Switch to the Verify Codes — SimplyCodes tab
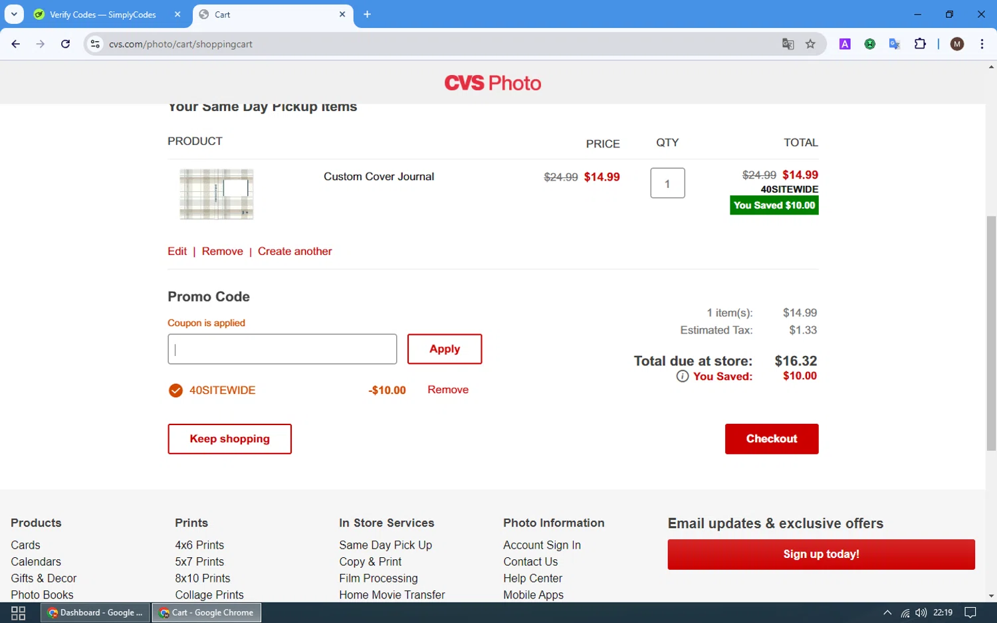 tap(103, 15)
